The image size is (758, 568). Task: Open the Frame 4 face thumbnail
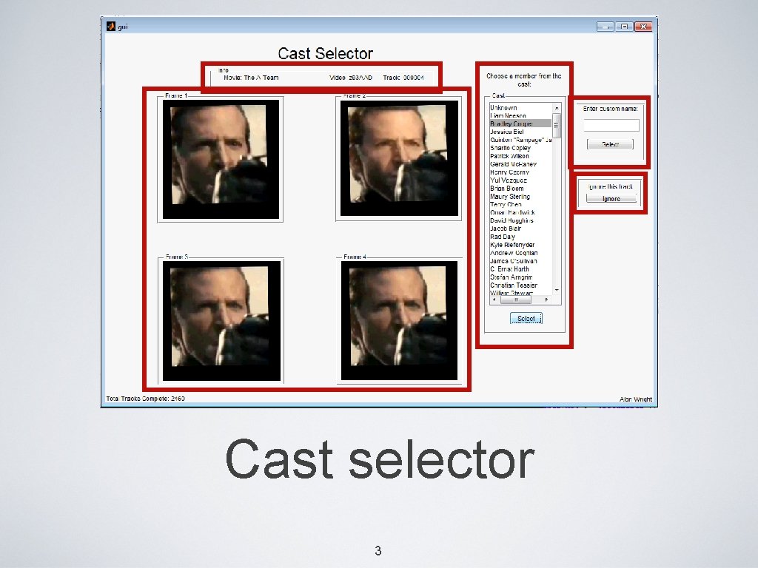click(x=399, y=321)
